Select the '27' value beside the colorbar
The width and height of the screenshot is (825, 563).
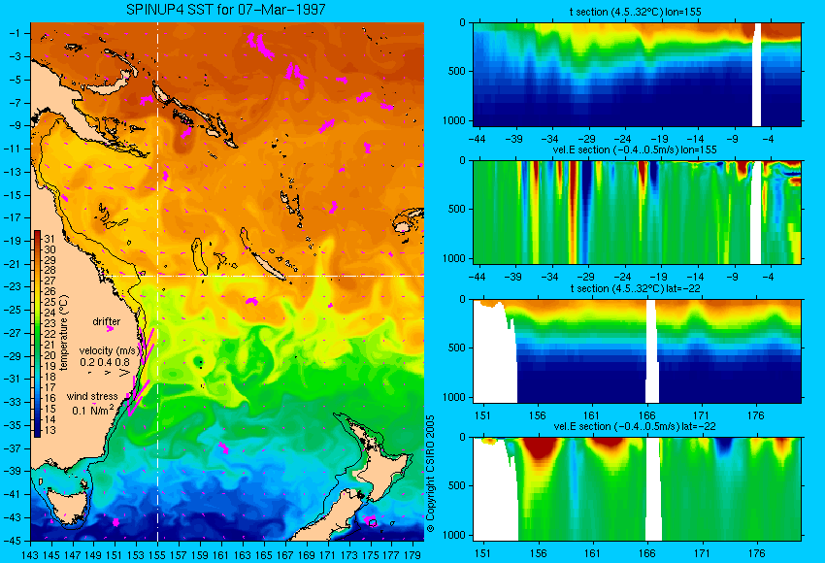[x=49, y=281]
